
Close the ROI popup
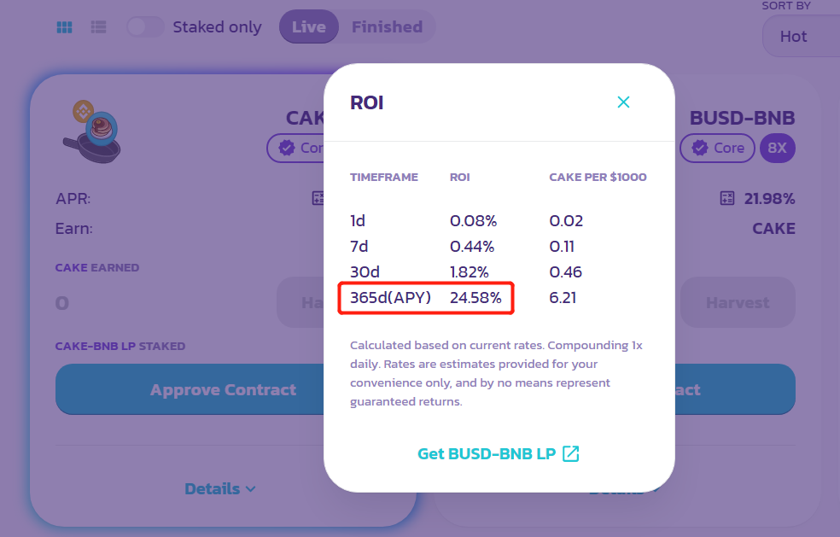[x=623, y=102]
